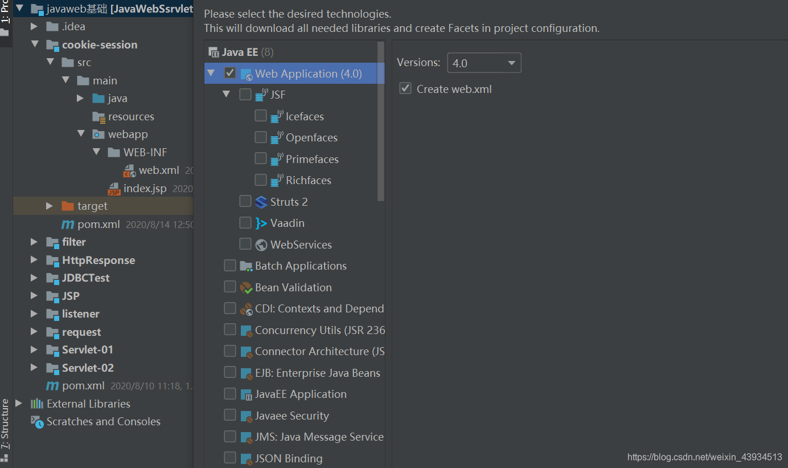Check the Vaadin checkbox
This screenshot has width=788, height=468.
(245, 222)
